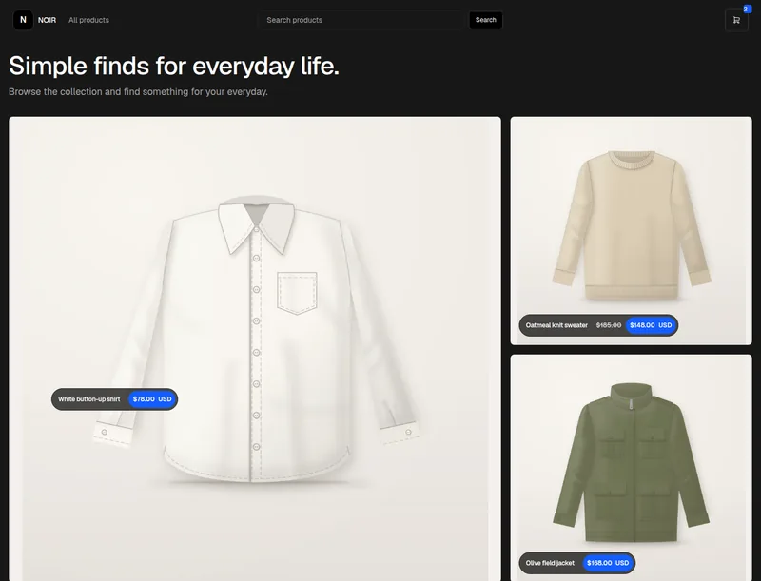
Task: Open the Oatmeal knit sweater product image
Action: coord(631,230)
